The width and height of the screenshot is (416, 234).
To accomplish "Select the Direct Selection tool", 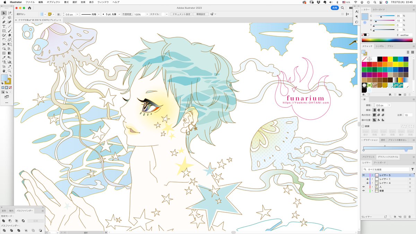I will click(10, 13).
